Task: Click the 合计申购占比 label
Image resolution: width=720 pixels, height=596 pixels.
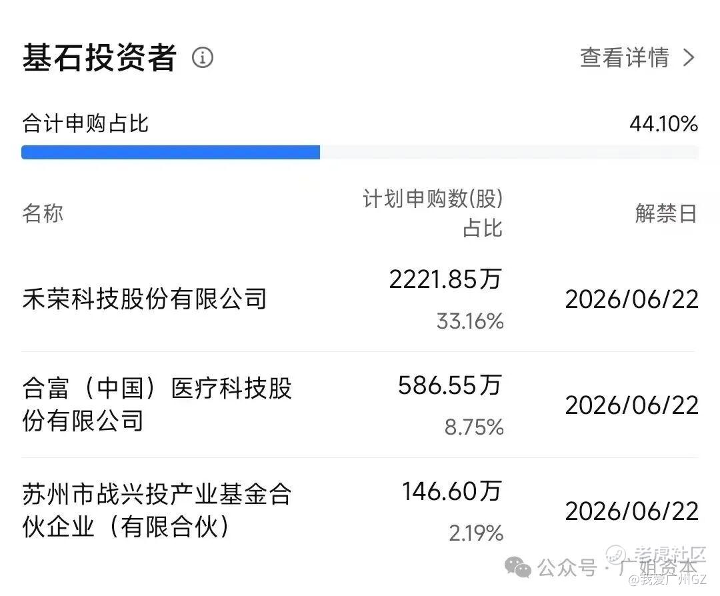Action: [x=85, y=124]
